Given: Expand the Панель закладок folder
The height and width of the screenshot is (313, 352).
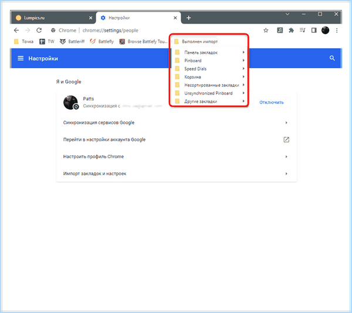Looking at the screenshot, I should [x=209, y=52].
